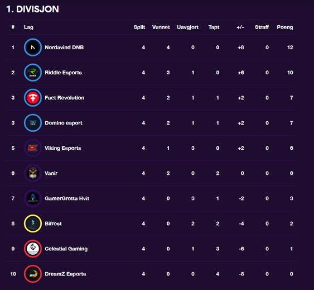
Task: Select the Uavgjort column header
Action: (187, 27)
